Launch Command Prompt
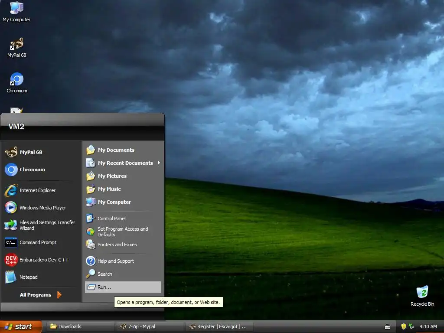The image size is (444, 333). [x=41, y=242]
